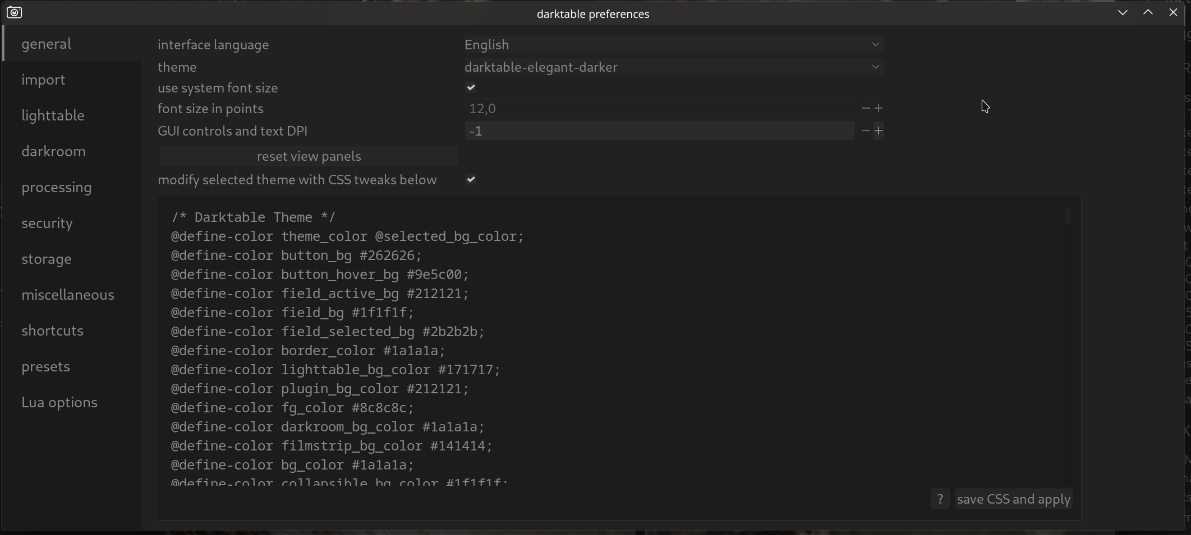Click the question mark help icon
This screenshot has height=535, width=1191.
pos(940,499)
